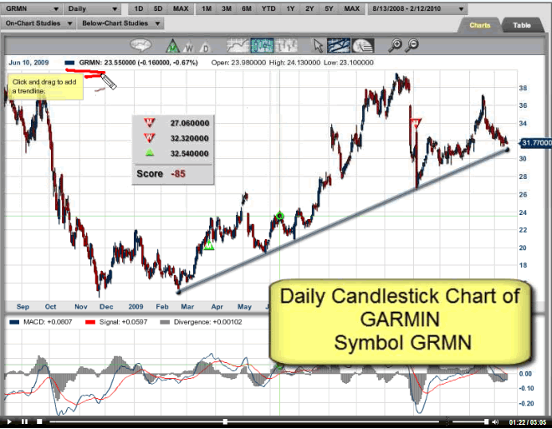
Task: Pause the video
Action: (x=24, y=421)
